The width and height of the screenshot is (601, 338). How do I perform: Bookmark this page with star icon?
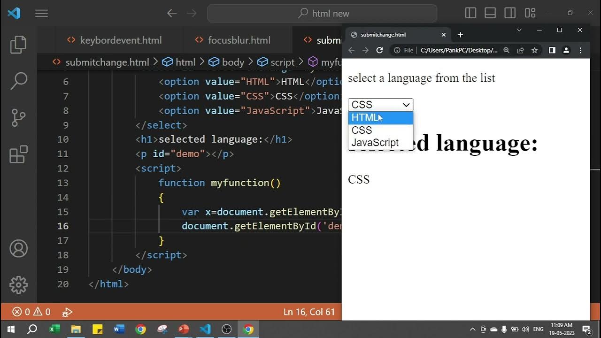click(534, 50)
